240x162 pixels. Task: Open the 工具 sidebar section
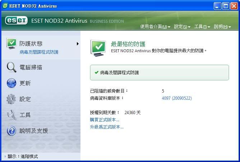pyautogui.click(x=25, y=115)
